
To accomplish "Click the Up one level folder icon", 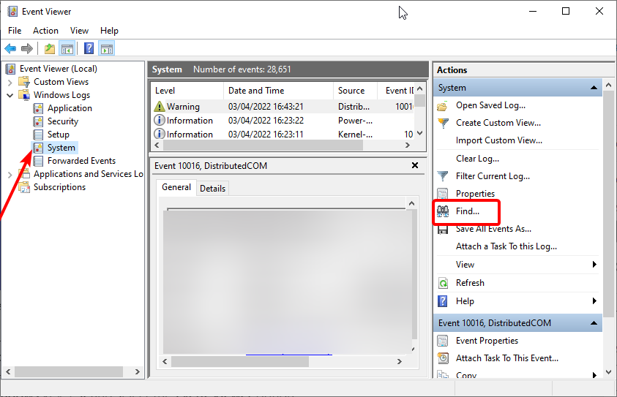I will 50,49.
